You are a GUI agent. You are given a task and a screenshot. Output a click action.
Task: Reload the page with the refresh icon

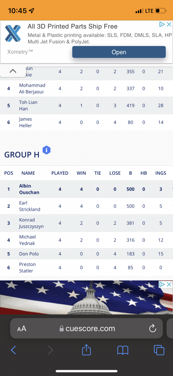pos(152,328)
